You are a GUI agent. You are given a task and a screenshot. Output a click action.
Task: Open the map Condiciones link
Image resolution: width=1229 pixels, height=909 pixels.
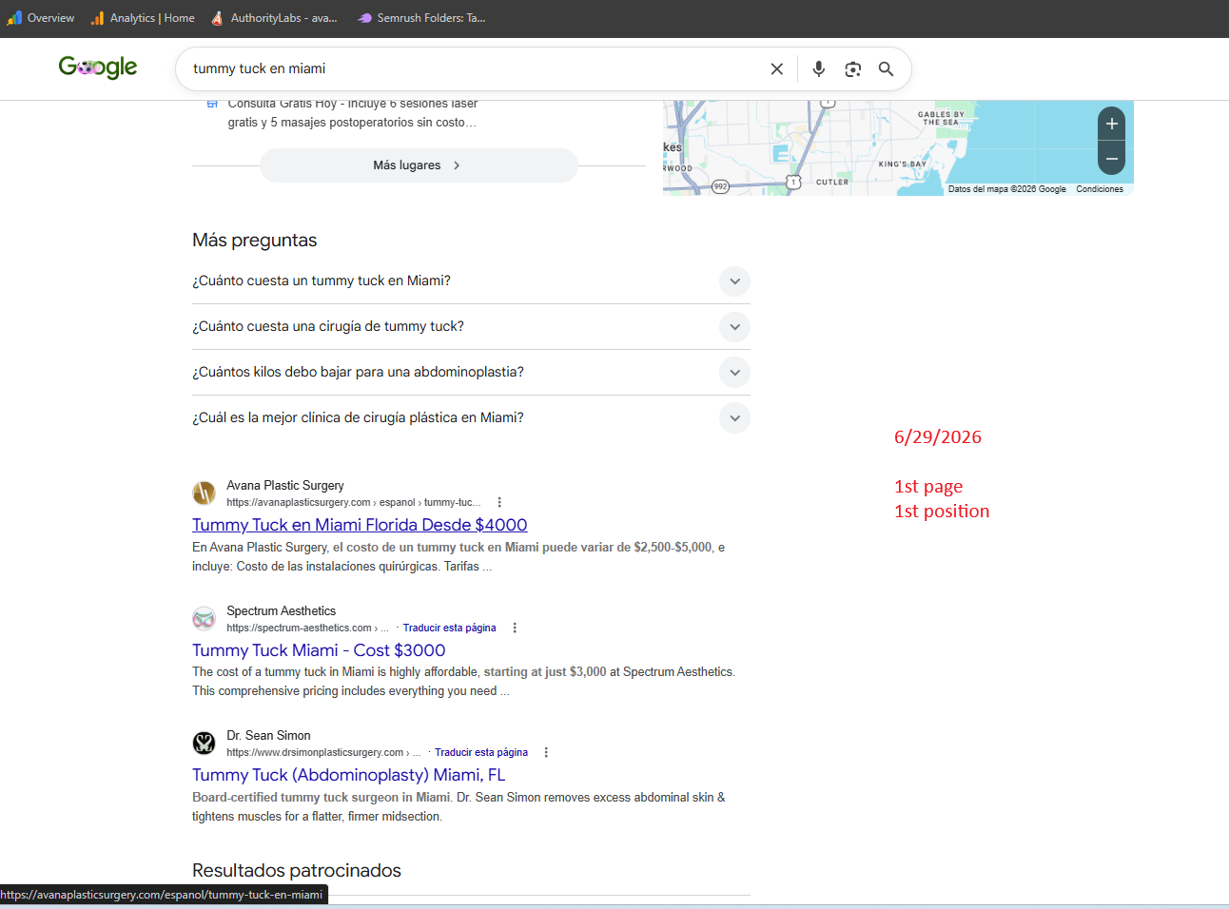coord(1100,189)
